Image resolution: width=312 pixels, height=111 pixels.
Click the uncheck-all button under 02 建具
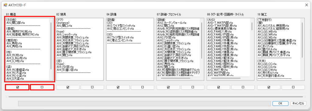(x=92, y=87)
